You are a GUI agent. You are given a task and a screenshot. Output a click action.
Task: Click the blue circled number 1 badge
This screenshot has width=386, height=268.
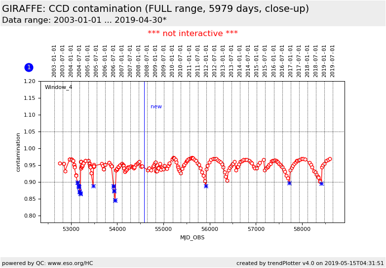[29, 67]
